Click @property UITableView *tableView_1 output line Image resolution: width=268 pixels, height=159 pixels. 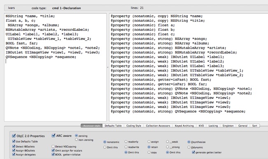tap(177, 70)
